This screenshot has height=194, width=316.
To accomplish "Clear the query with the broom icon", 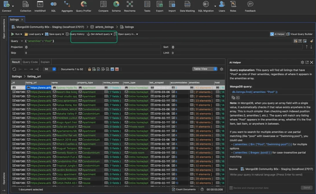I will pyautogui.click(x=312, y=41).
